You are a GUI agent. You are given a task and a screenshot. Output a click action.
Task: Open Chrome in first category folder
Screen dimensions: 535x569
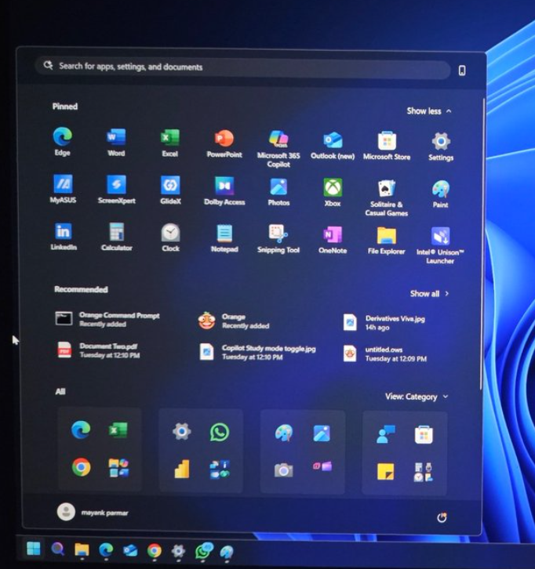(x=81, y=467)
